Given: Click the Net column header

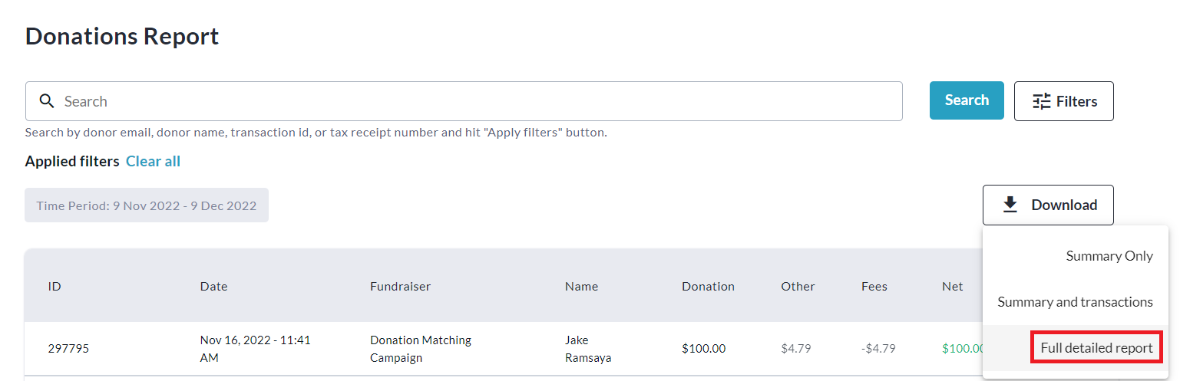Looking at the screenshot, I should (x=952, y=286).
